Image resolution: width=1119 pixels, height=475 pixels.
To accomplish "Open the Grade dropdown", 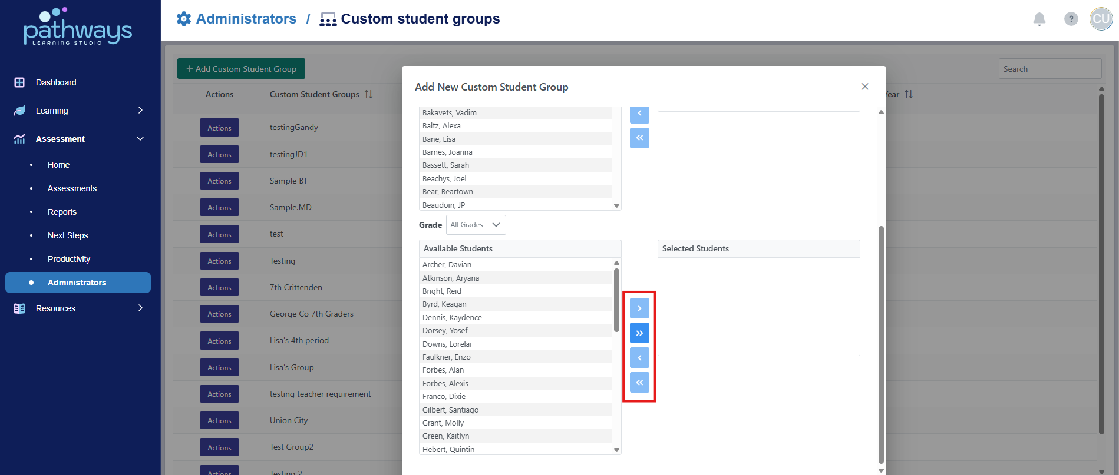I will (476, 225).
